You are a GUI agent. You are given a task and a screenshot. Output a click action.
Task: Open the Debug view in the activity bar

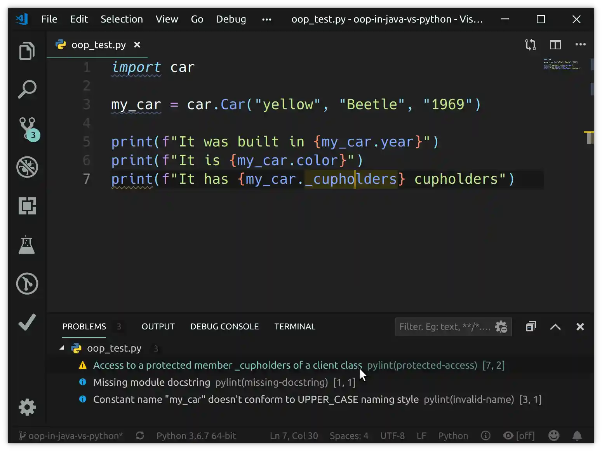27,167
